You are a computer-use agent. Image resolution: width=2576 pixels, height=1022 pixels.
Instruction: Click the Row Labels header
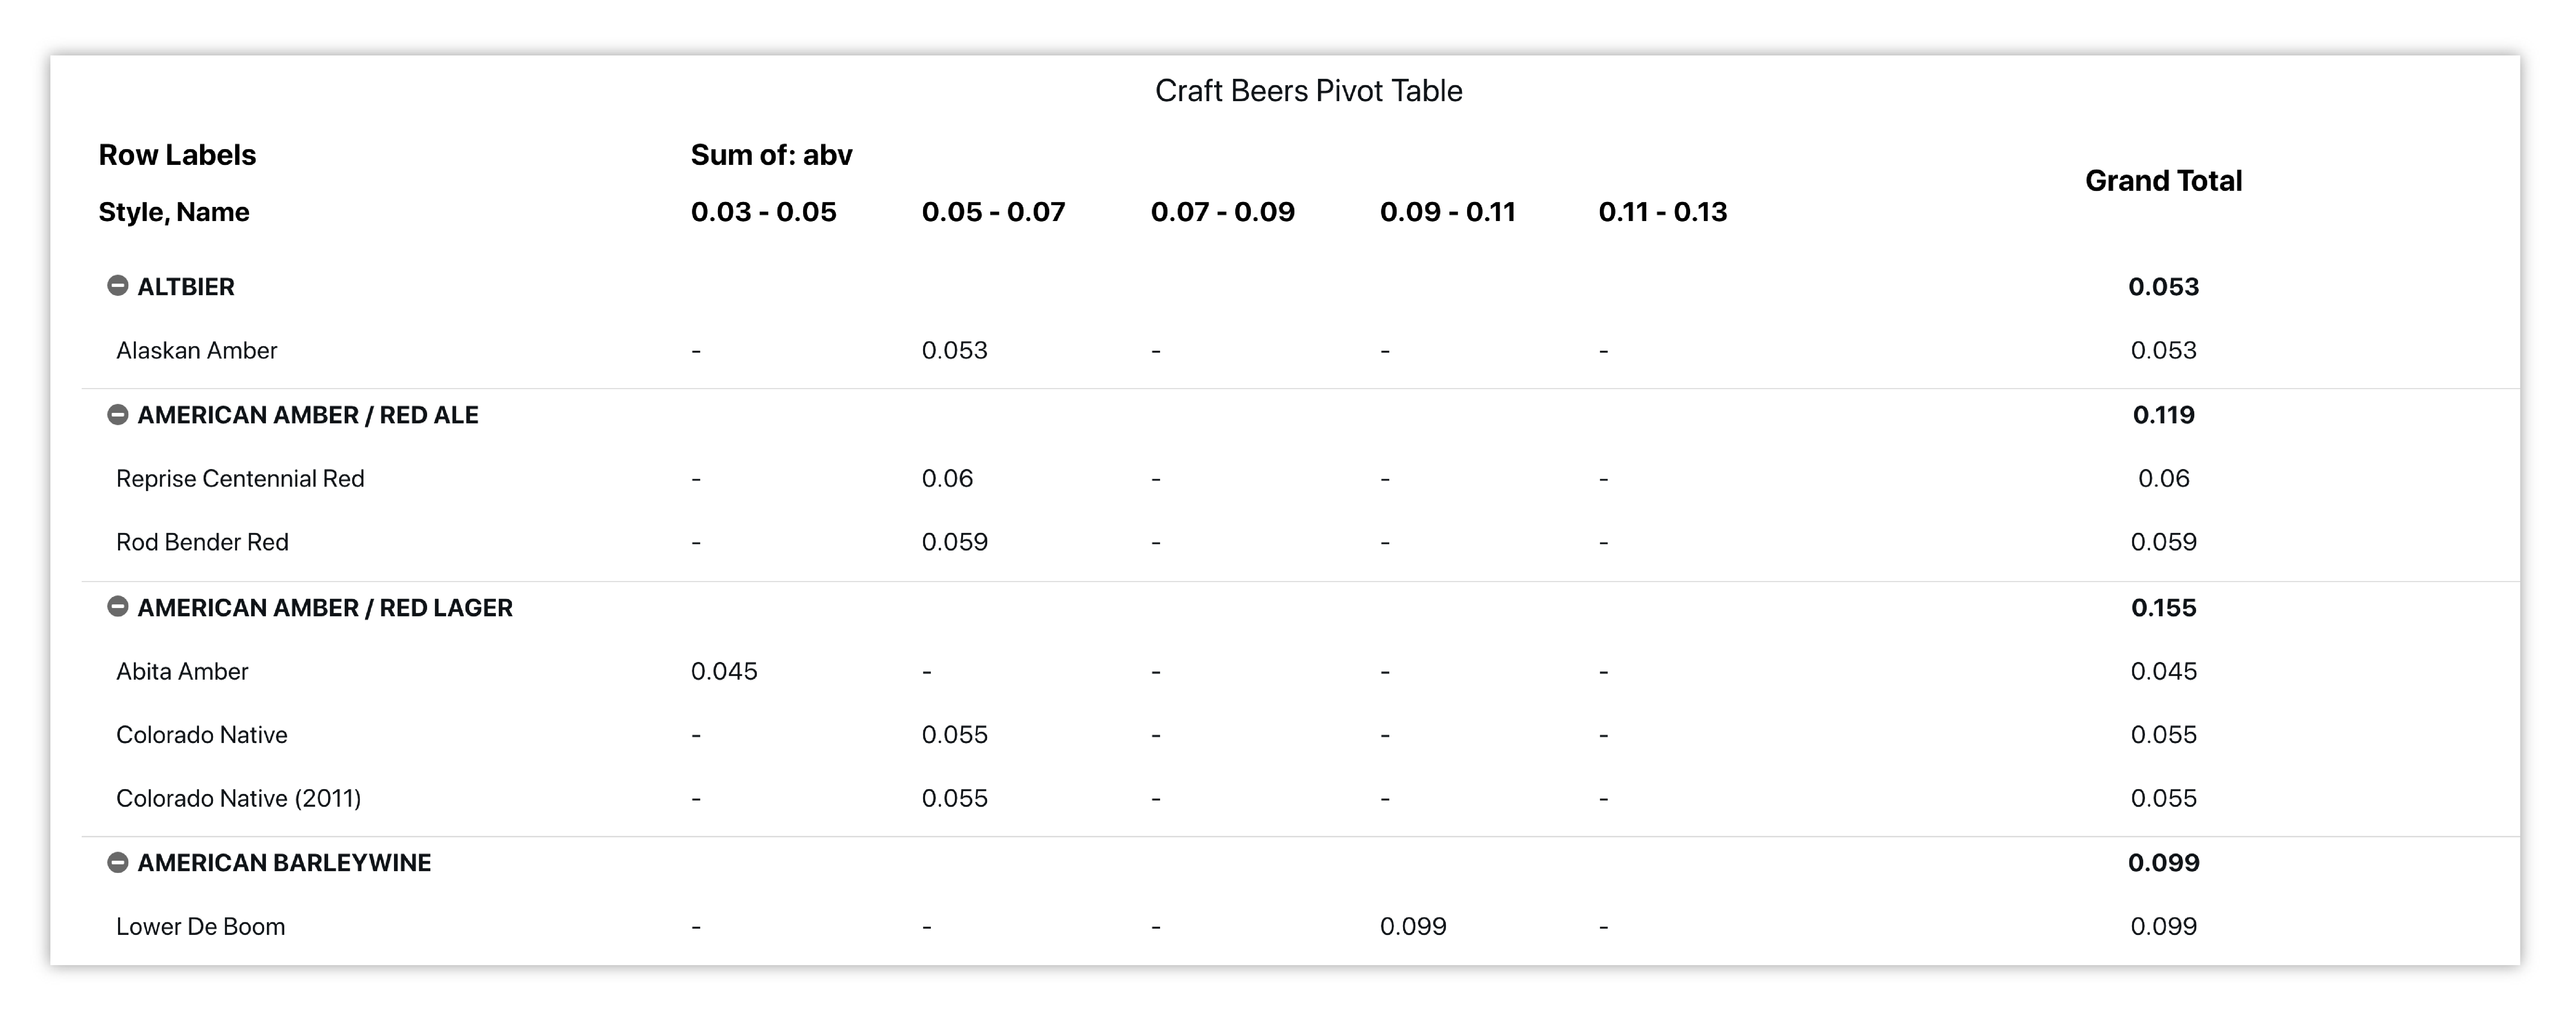177,155
